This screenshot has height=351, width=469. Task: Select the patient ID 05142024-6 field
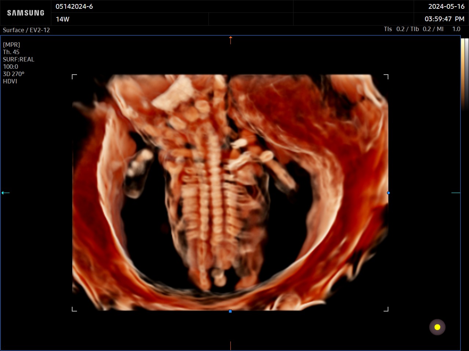(x=74, y=7)
